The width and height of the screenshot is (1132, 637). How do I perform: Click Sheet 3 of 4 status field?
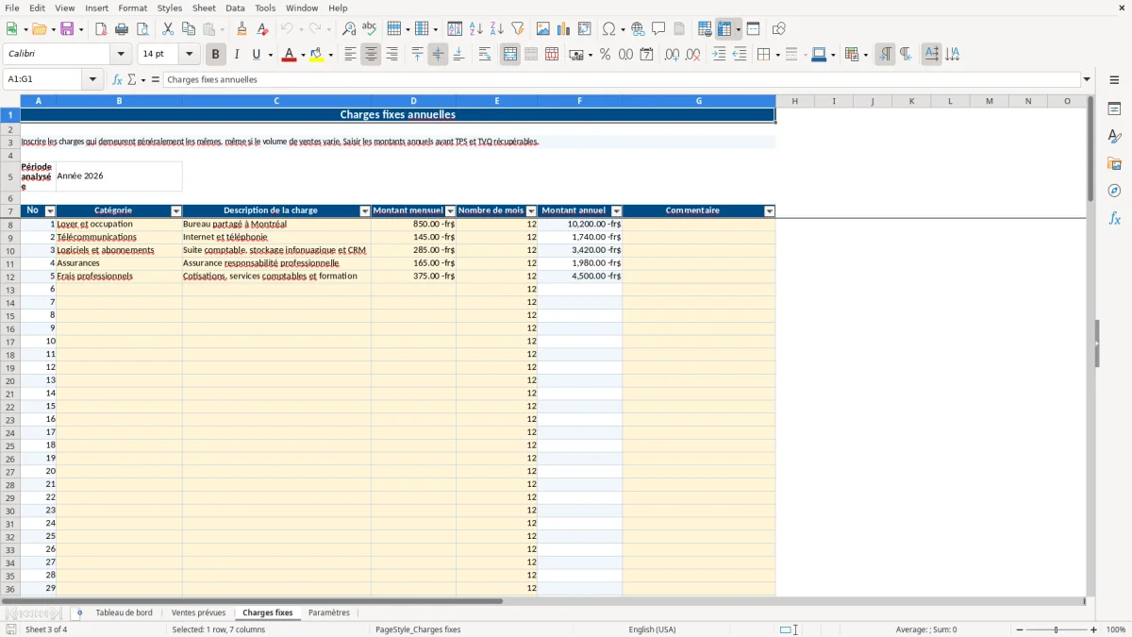(x=46, y=629)
